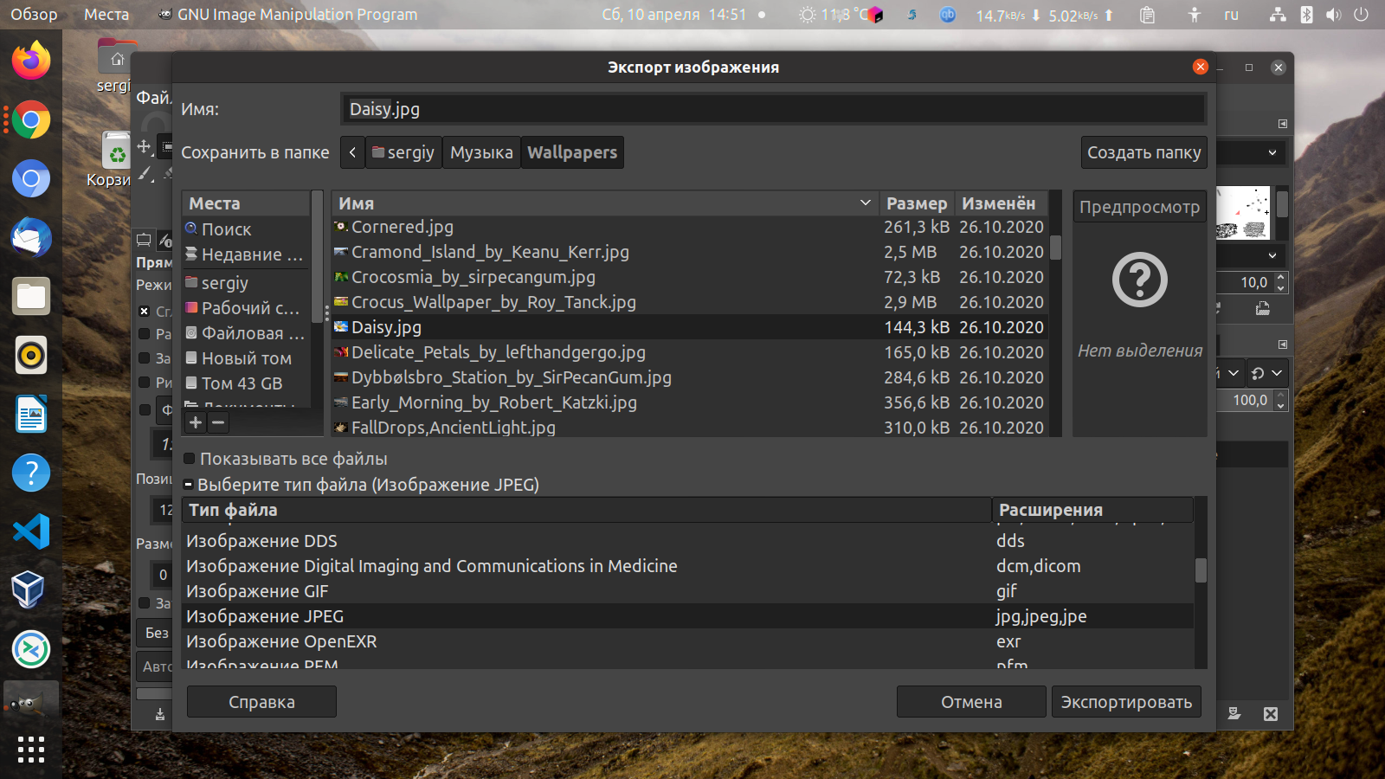
Task: Enable Show all files checkbox
Action: pos(190,459)
